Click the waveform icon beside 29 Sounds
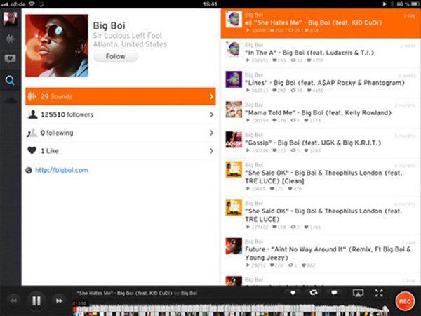 pos(32,96)
